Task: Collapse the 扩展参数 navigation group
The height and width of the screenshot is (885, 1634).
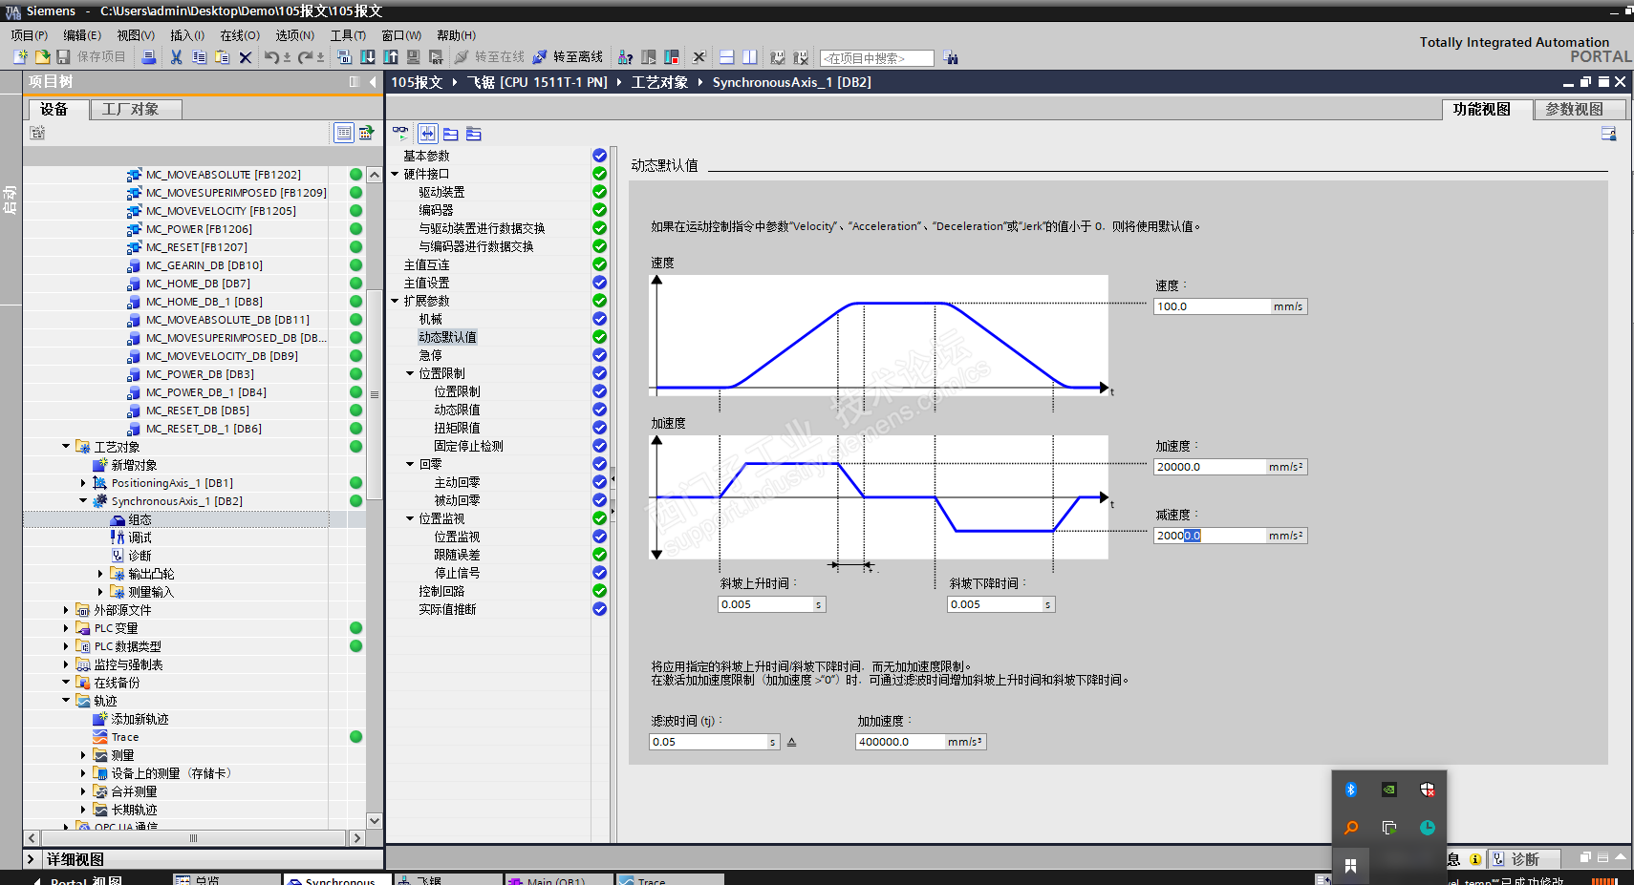Action: [x=395, y=301]
